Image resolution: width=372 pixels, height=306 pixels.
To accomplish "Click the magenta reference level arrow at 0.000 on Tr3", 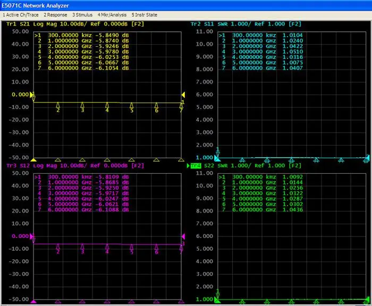I will click(31, 236).
